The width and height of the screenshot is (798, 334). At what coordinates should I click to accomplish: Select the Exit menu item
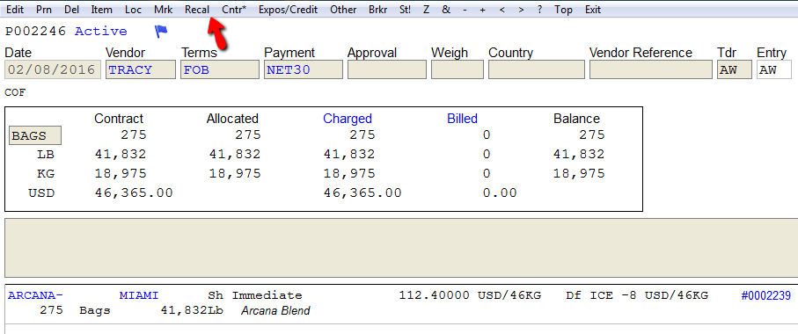pyautogui.click(x=593, y=10)
